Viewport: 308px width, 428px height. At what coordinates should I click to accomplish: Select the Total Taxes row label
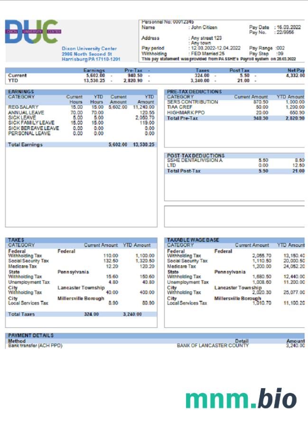click(x=23, y=314)
